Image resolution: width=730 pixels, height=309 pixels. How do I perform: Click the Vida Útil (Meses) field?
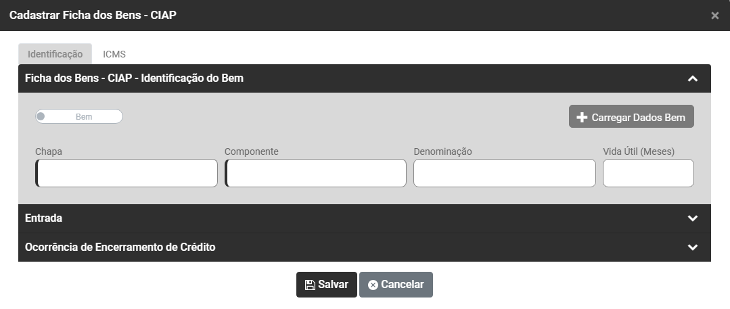(648, 173)
